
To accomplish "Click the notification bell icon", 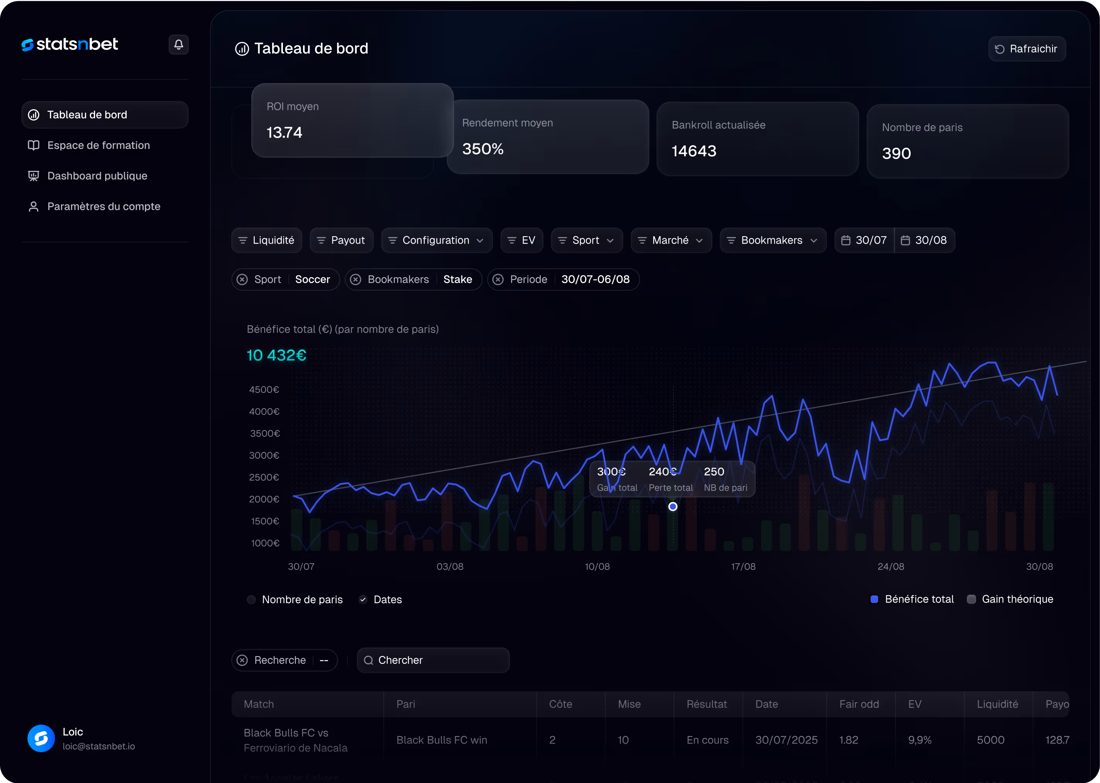I will (178, 45).
